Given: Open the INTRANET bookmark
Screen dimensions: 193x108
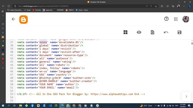Looking at the screenshot, I should (x=59, y=10).
